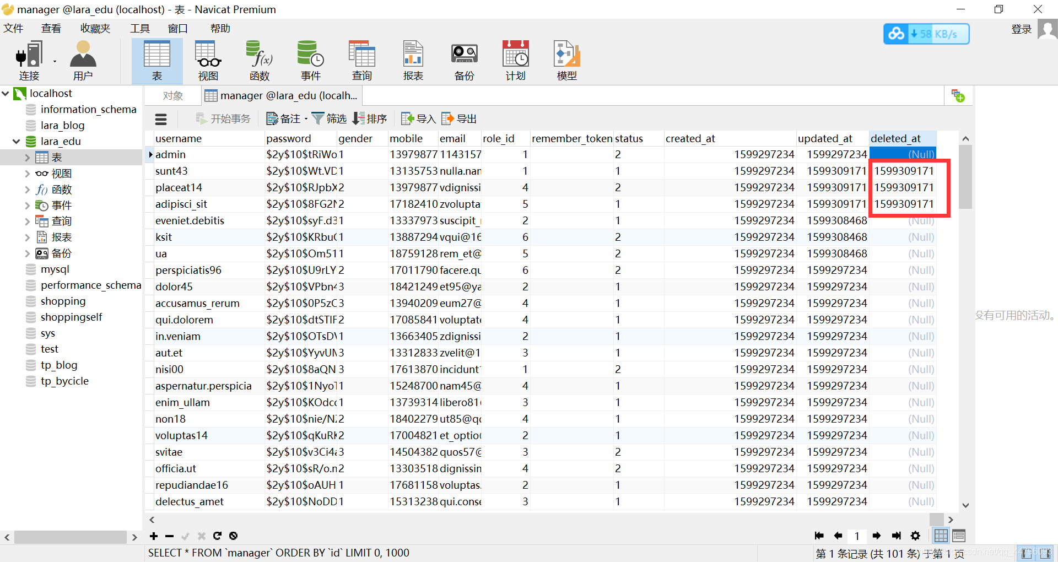
Task: Open the 窗口 window menu
Action: pyautogui.click(x=178, y=29)
